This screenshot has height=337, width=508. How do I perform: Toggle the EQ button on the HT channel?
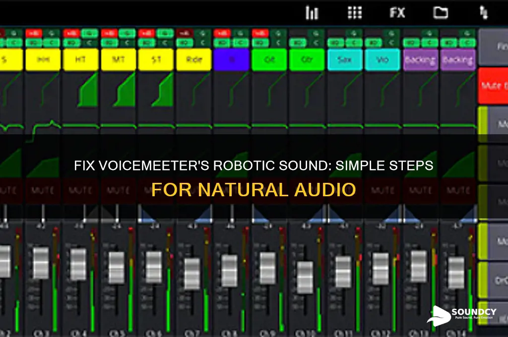click(x=71, y=43)
